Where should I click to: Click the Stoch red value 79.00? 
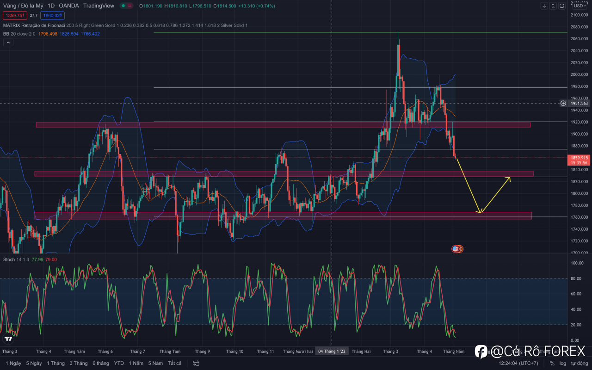[51, 259]
